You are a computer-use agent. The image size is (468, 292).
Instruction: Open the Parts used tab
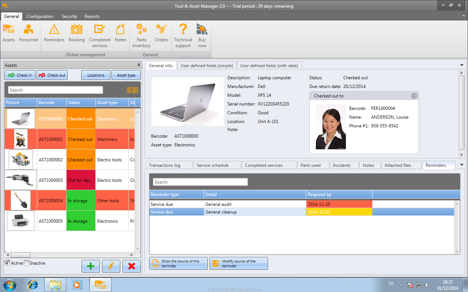[x=313, y=165]
